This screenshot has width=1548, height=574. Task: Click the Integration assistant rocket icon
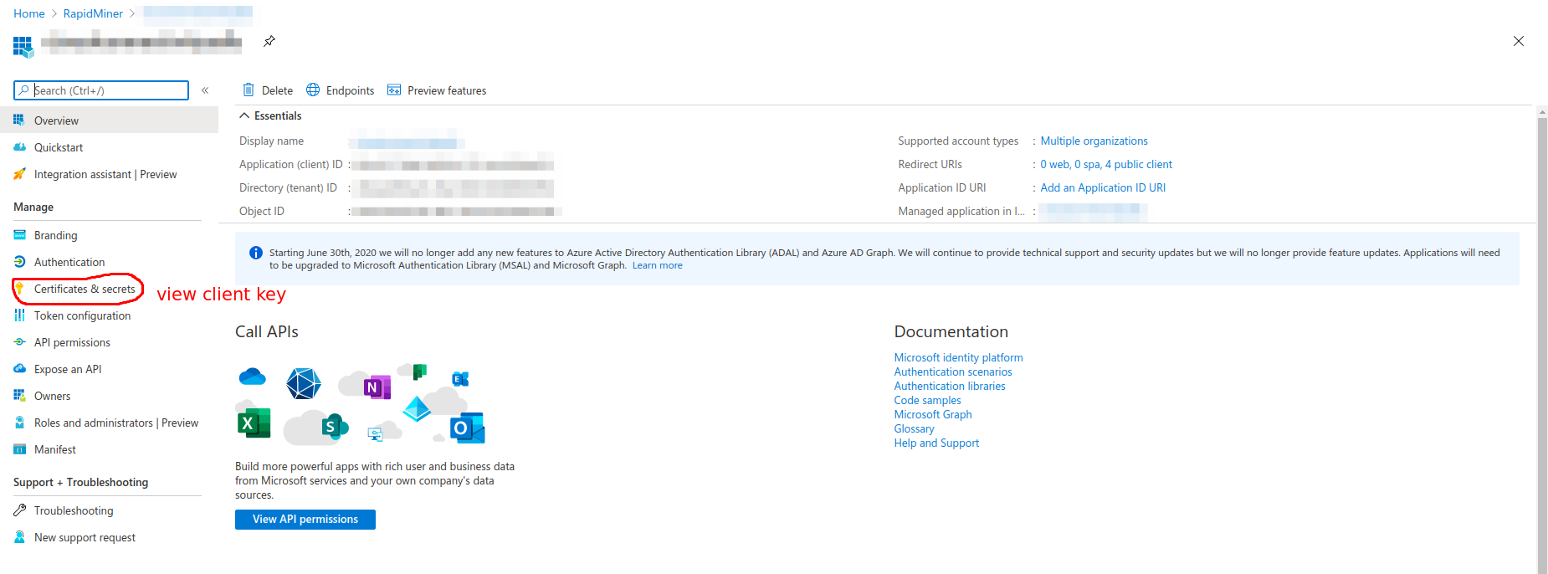pos(20,174)
